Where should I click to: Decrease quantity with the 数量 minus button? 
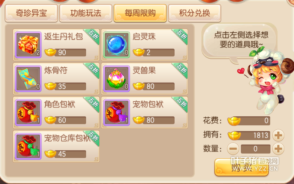click(233, 149)
